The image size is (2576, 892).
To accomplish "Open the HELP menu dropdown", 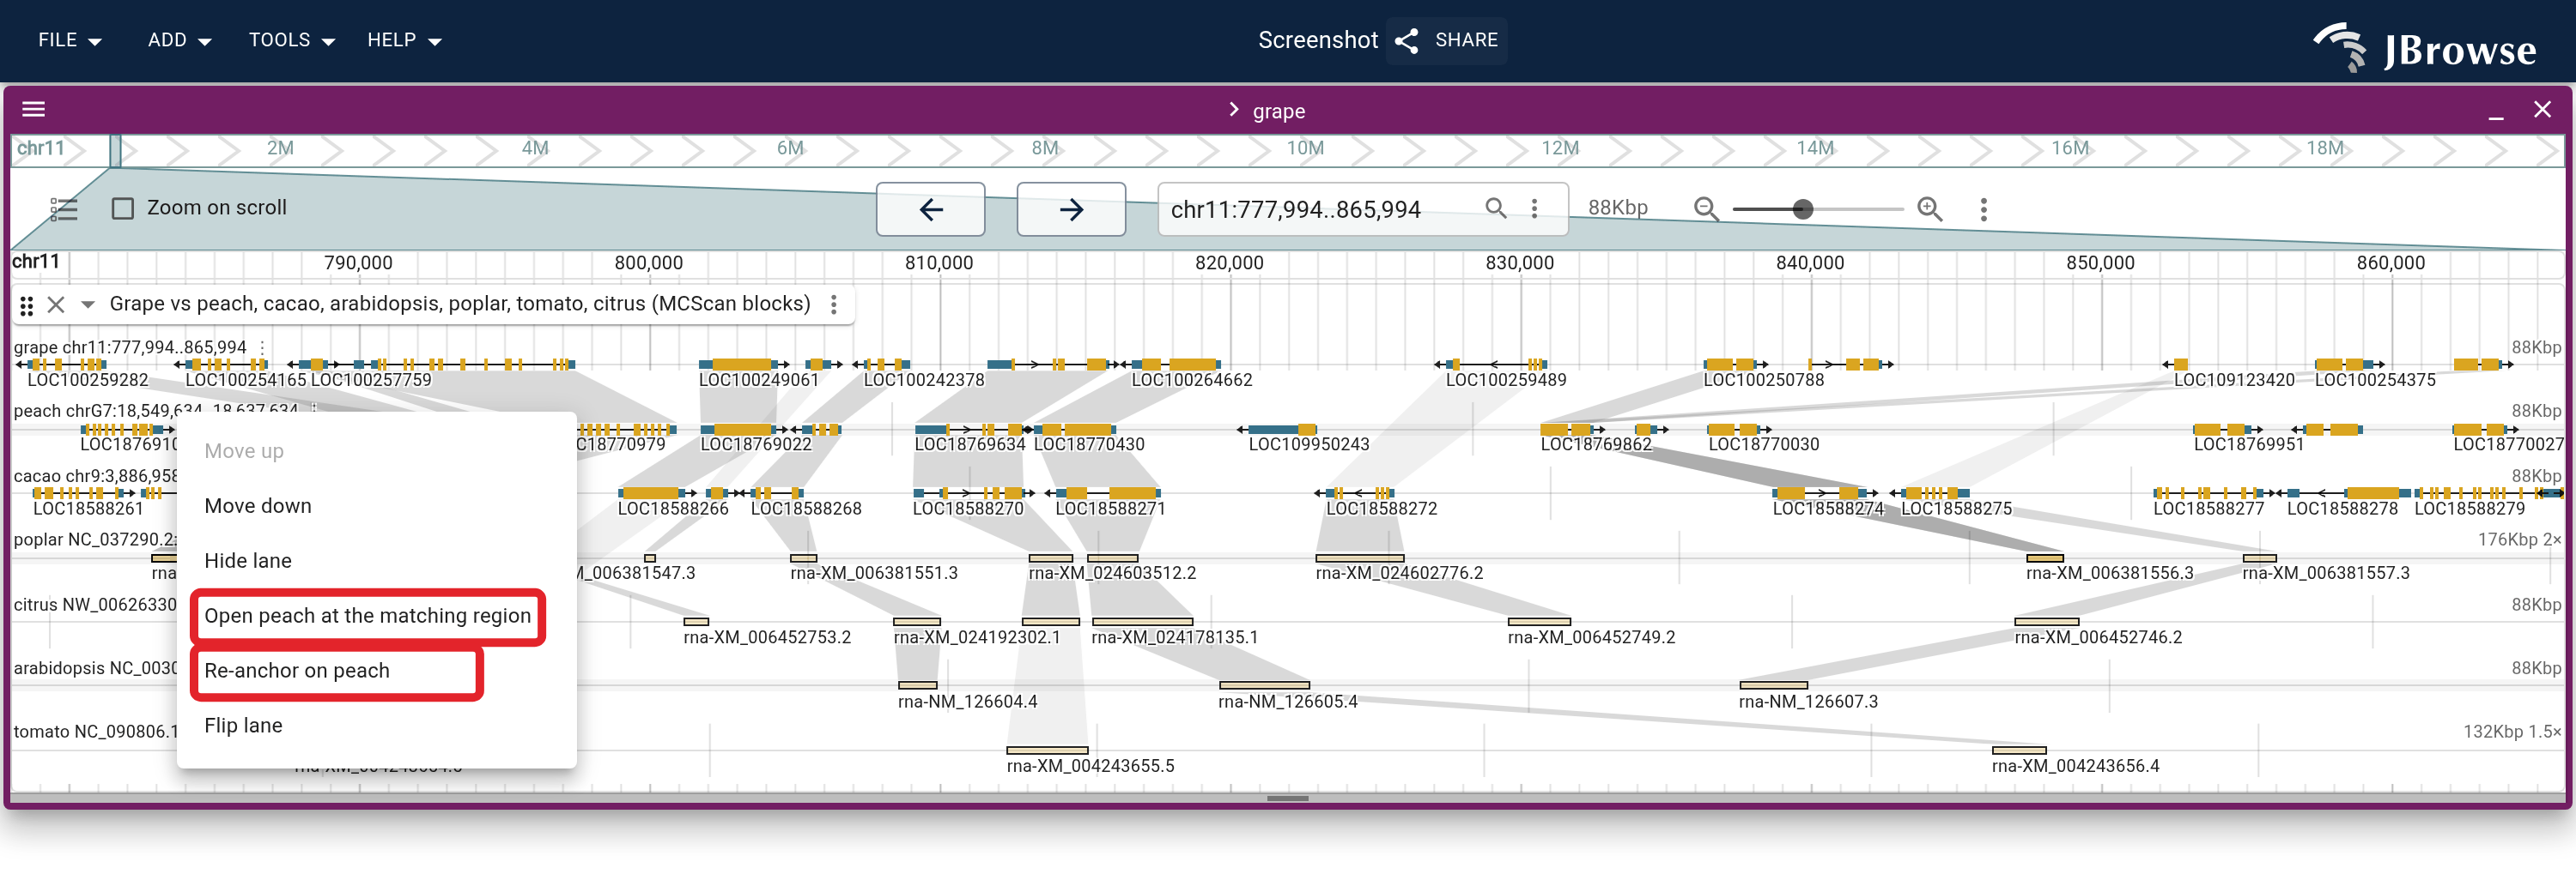I will (x=404, y=40).
